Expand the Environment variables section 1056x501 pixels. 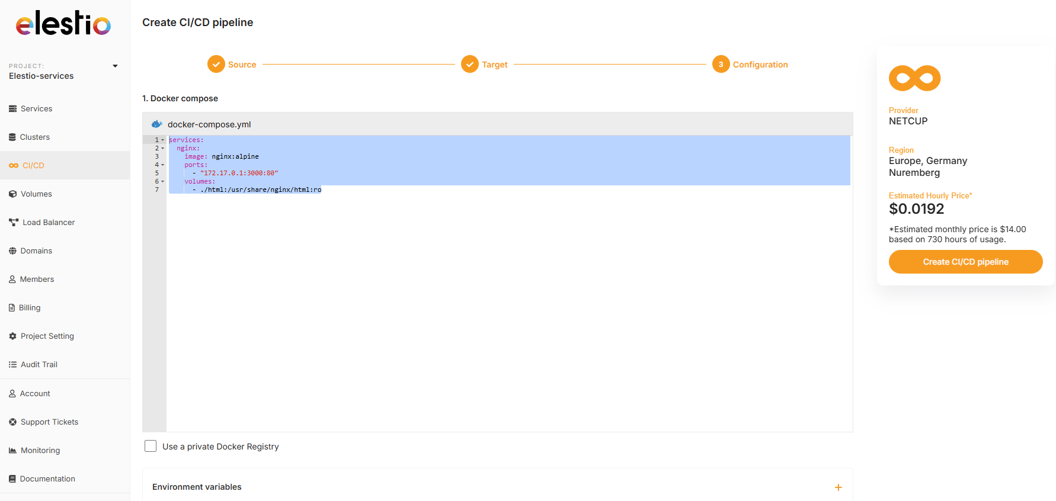coord(838,487)
